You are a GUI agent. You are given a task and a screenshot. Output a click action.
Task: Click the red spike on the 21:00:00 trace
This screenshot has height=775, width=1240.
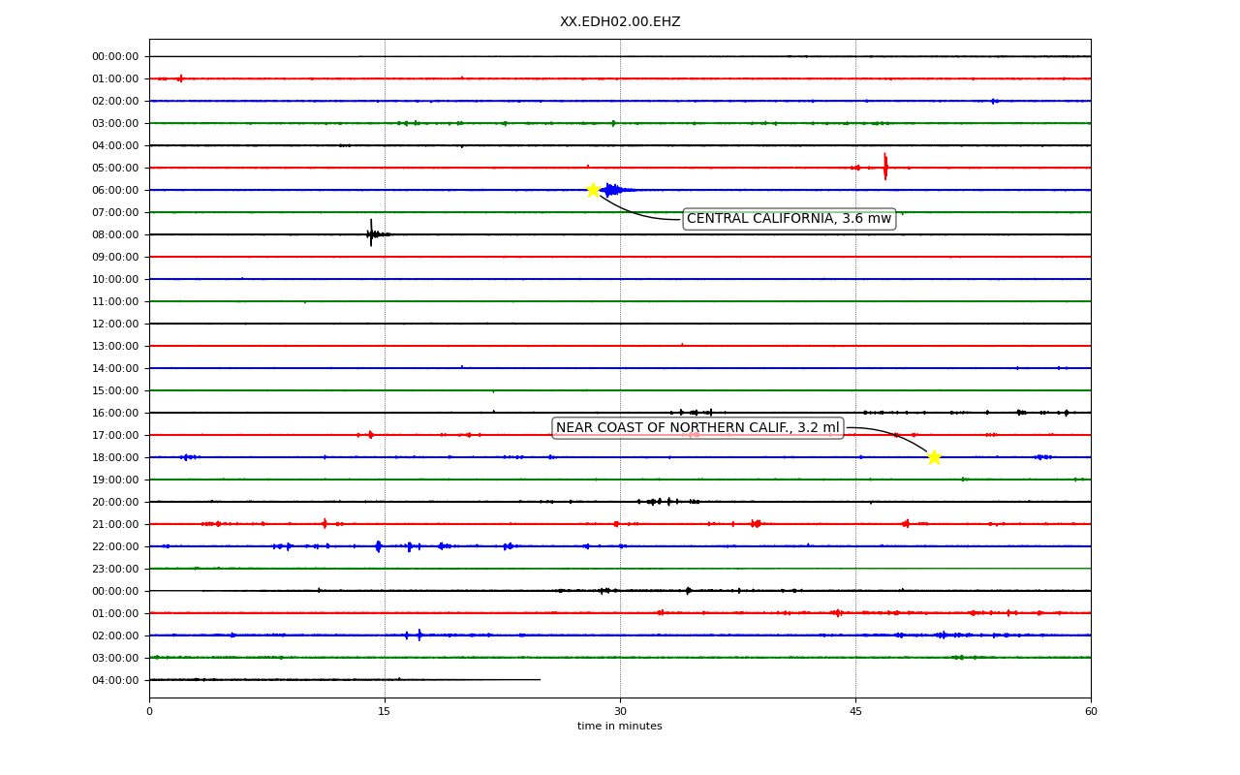(325, 523)
